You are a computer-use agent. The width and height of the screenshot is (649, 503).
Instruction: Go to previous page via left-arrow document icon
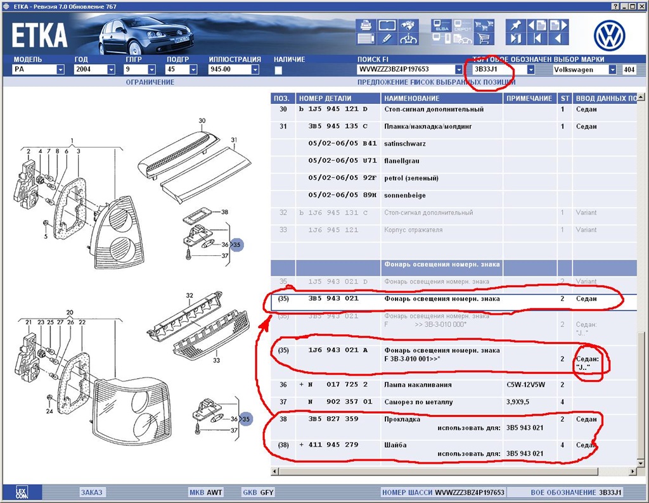[537, 25]
